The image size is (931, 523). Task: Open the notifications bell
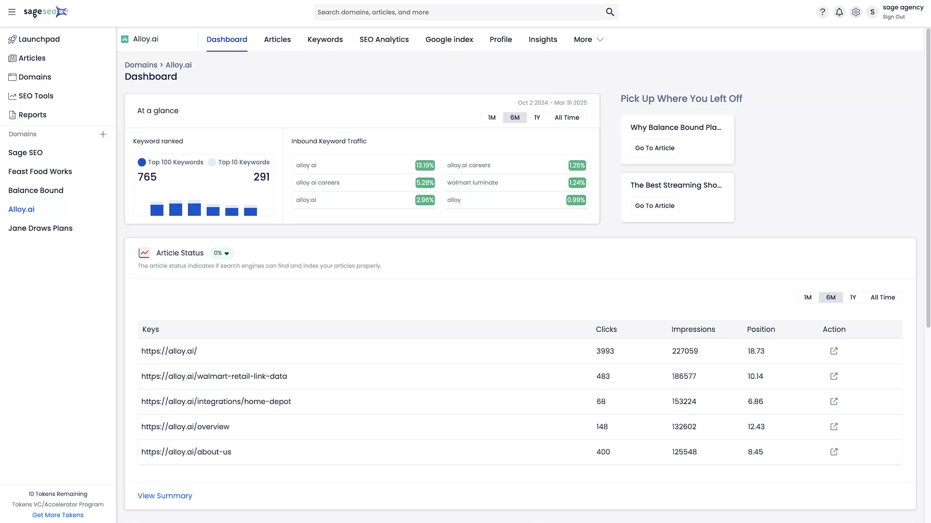point(839,12)
